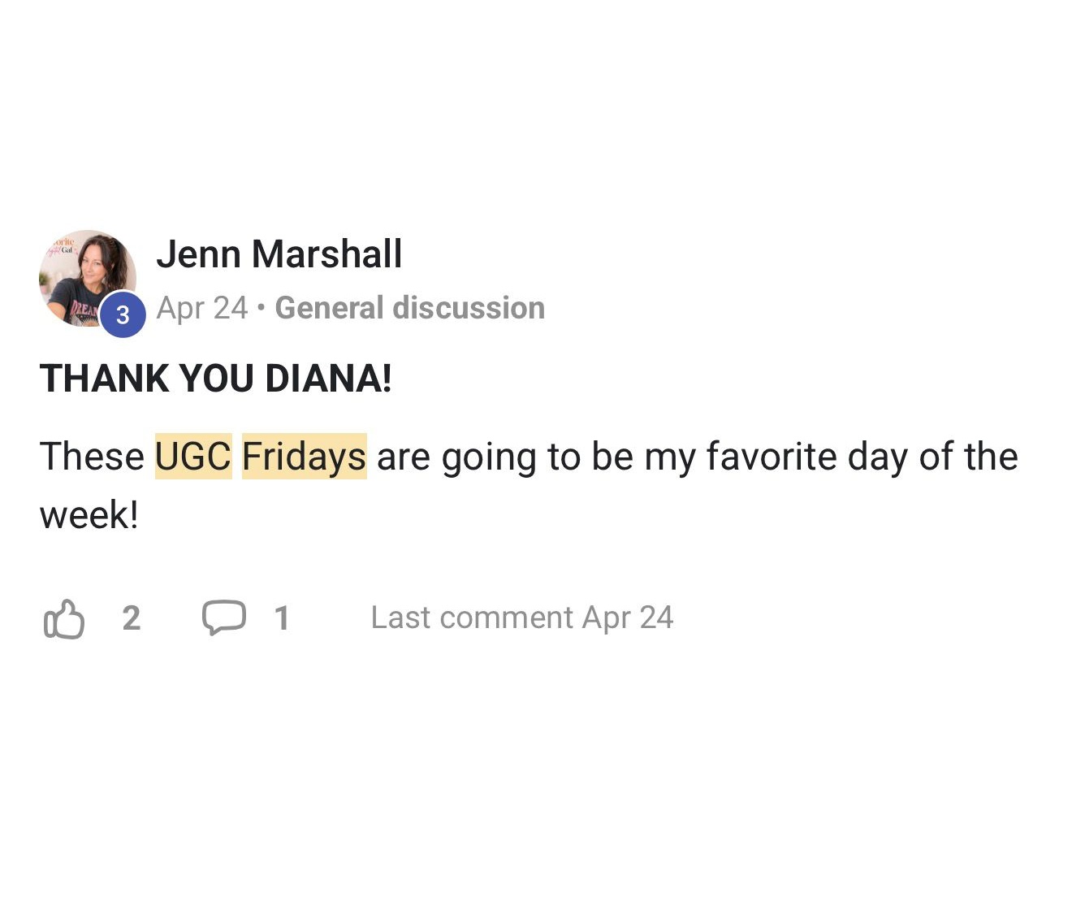
Task: Open the THANK YOU DIANA! post title
Action: pos(215,379)
